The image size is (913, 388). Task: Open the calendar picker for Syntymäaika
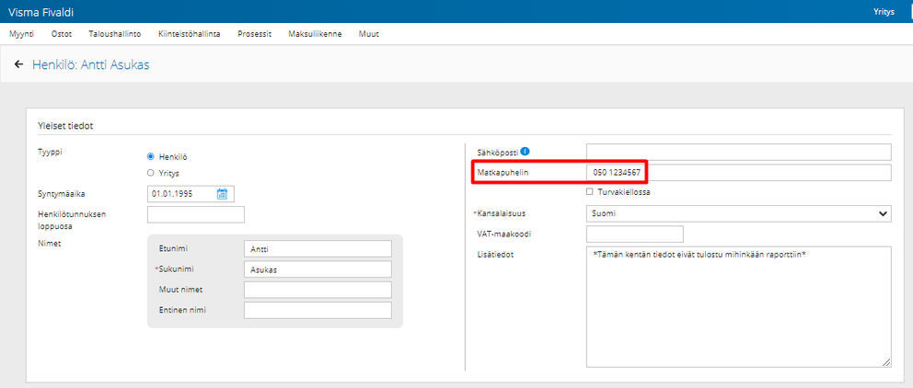[222, 194]
